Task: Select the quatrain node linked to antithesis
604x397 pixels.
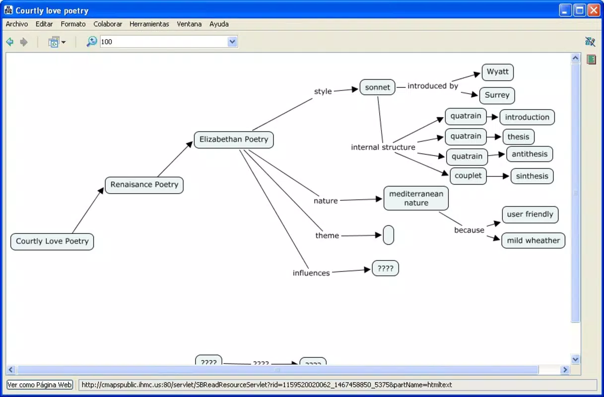Action: click(x=467, y=157)
